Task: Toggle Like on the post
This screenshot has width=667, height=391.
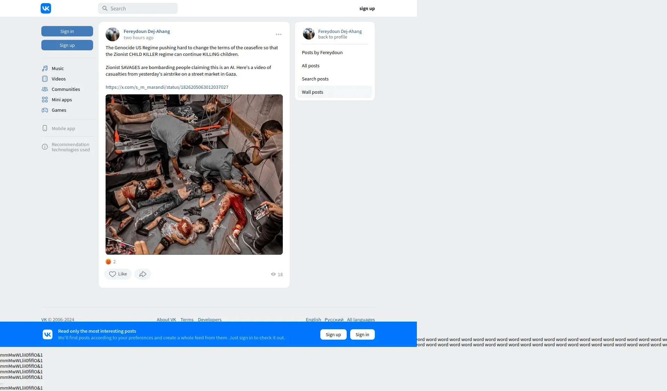Action: [118, 274]
